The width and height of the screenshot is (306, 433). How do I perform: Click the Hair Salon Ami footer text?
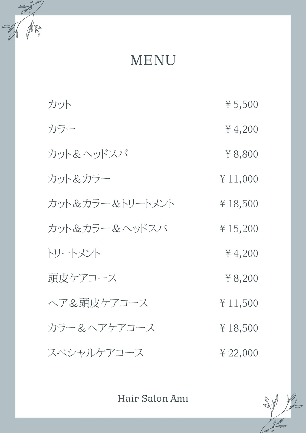coord(153,399)
